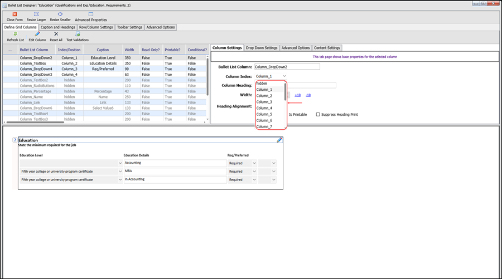Screen dimensions: 502x279
Task: Open the Row/Column Settings tab
Action: coord(96,27)
